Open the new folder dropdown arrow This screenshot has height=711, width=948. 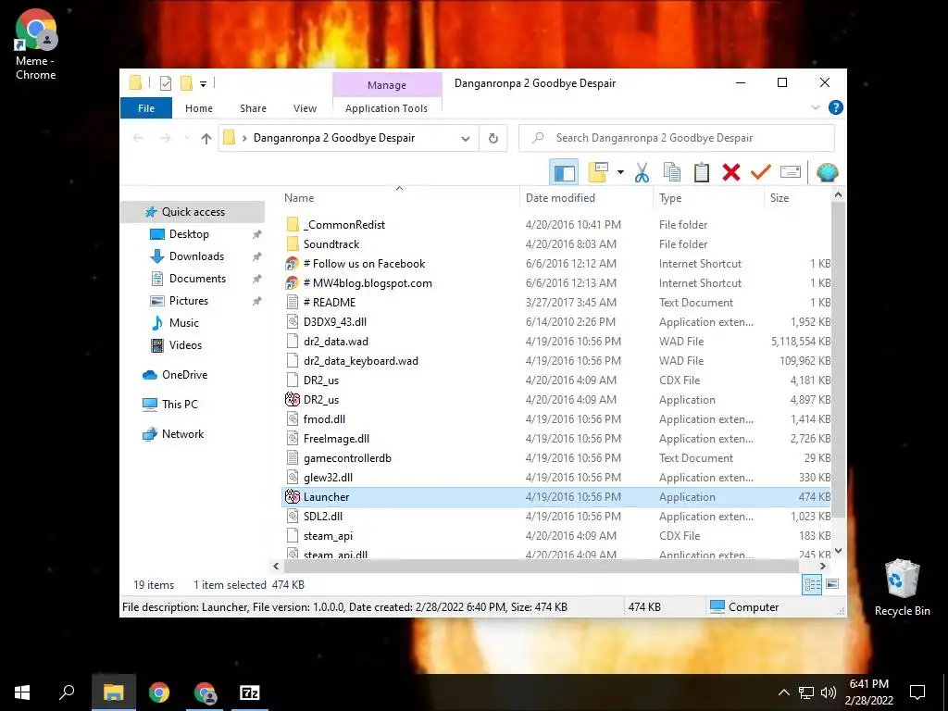(x=620, y=173)
